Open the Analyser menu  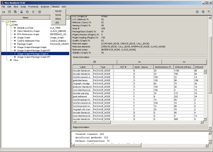click(x=45, y=6)
